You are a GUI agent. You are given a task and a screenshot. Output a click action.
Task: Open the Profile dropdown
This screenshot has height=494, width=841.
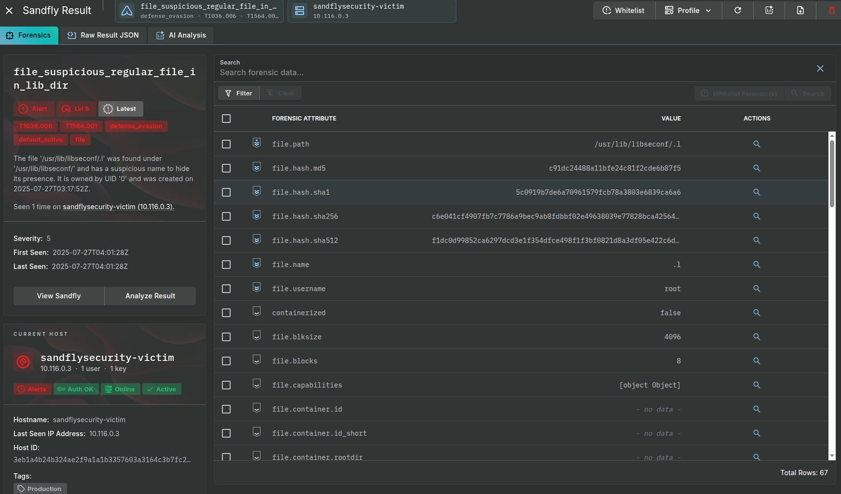pos(688,10)
